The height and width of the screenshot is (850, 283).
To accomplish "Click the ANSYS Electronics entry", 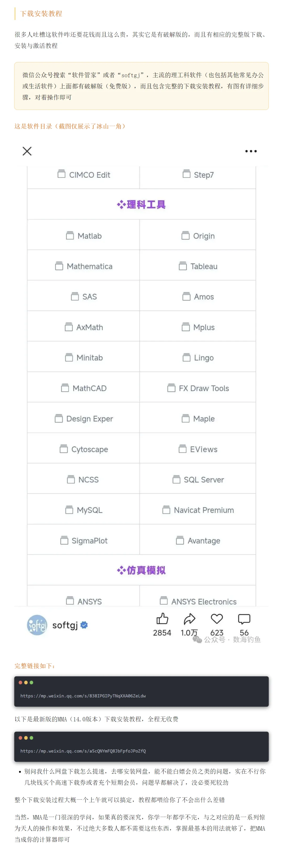I will point(198,601).
